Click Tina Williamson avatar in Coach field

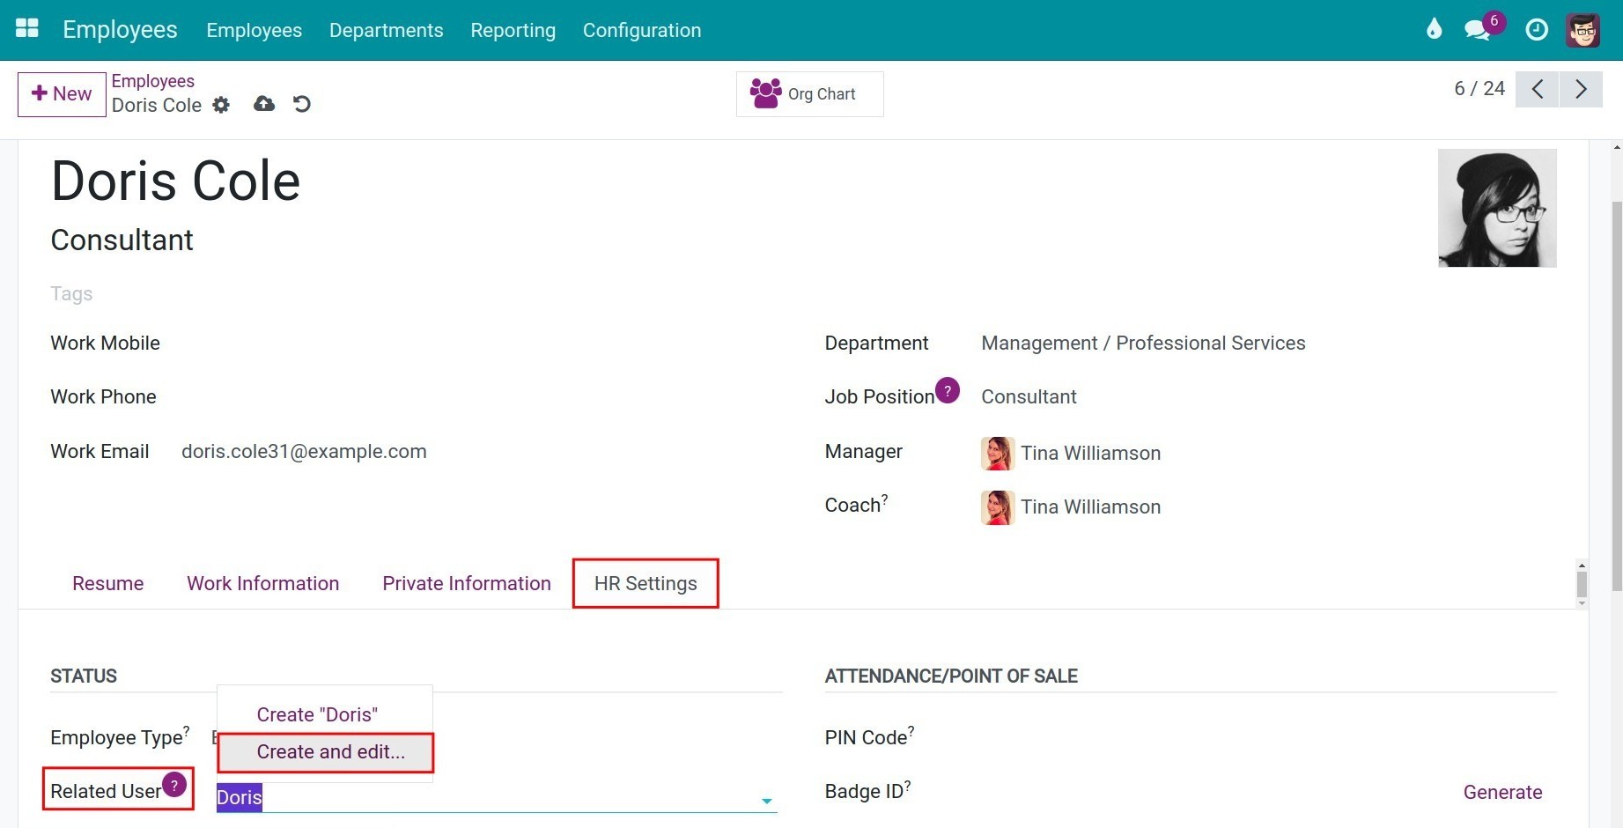point(998,507)
